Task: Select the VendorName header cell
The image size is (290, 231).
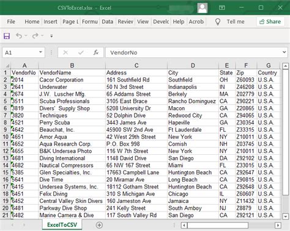Action: pos(72,73)
